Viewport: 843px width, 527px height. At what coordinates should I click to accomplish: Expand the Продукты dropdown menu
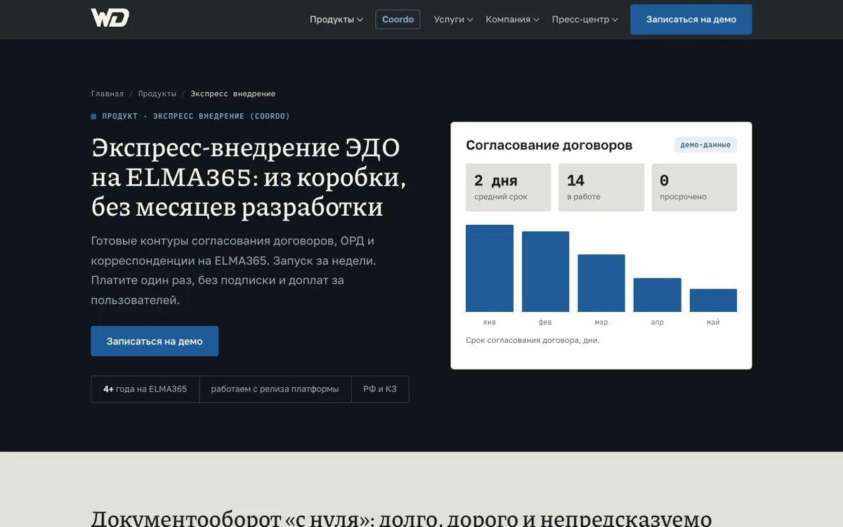click(x=336, y=20)
